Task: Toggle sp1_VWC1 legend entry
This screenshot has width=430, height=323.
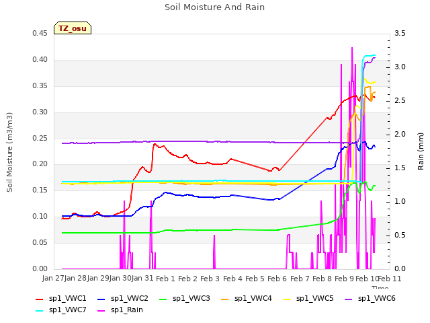Action: point(61,298)
